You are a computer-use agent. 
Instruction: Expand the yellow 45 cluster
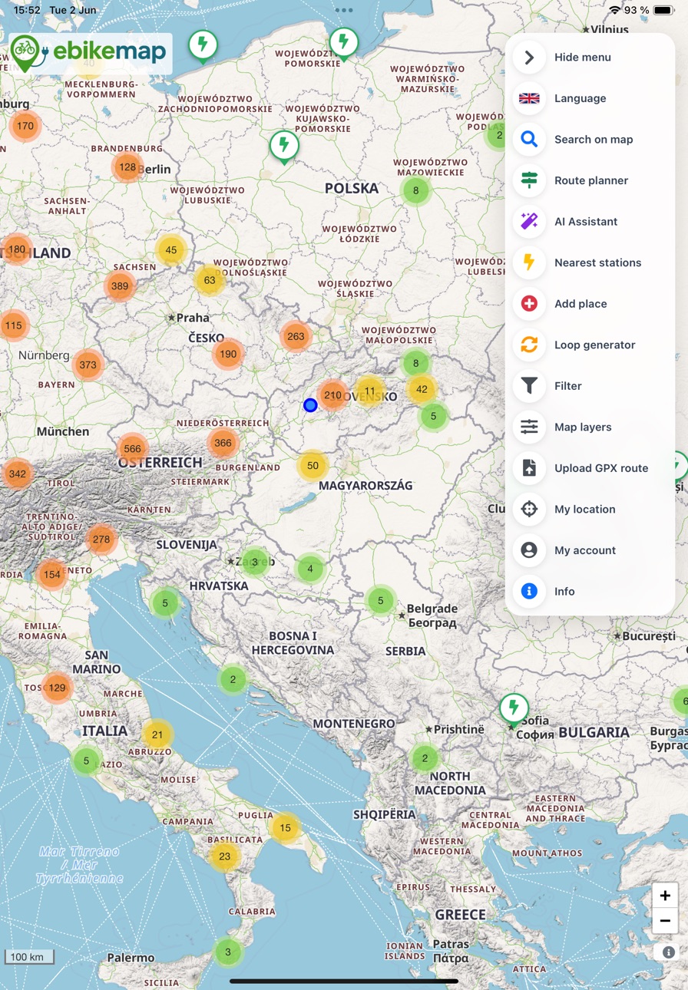pos(171,250)
